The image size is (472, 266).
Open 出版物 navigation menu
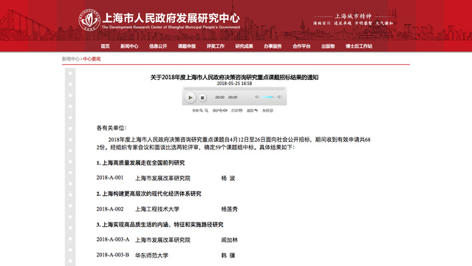[x=328, y=46]
